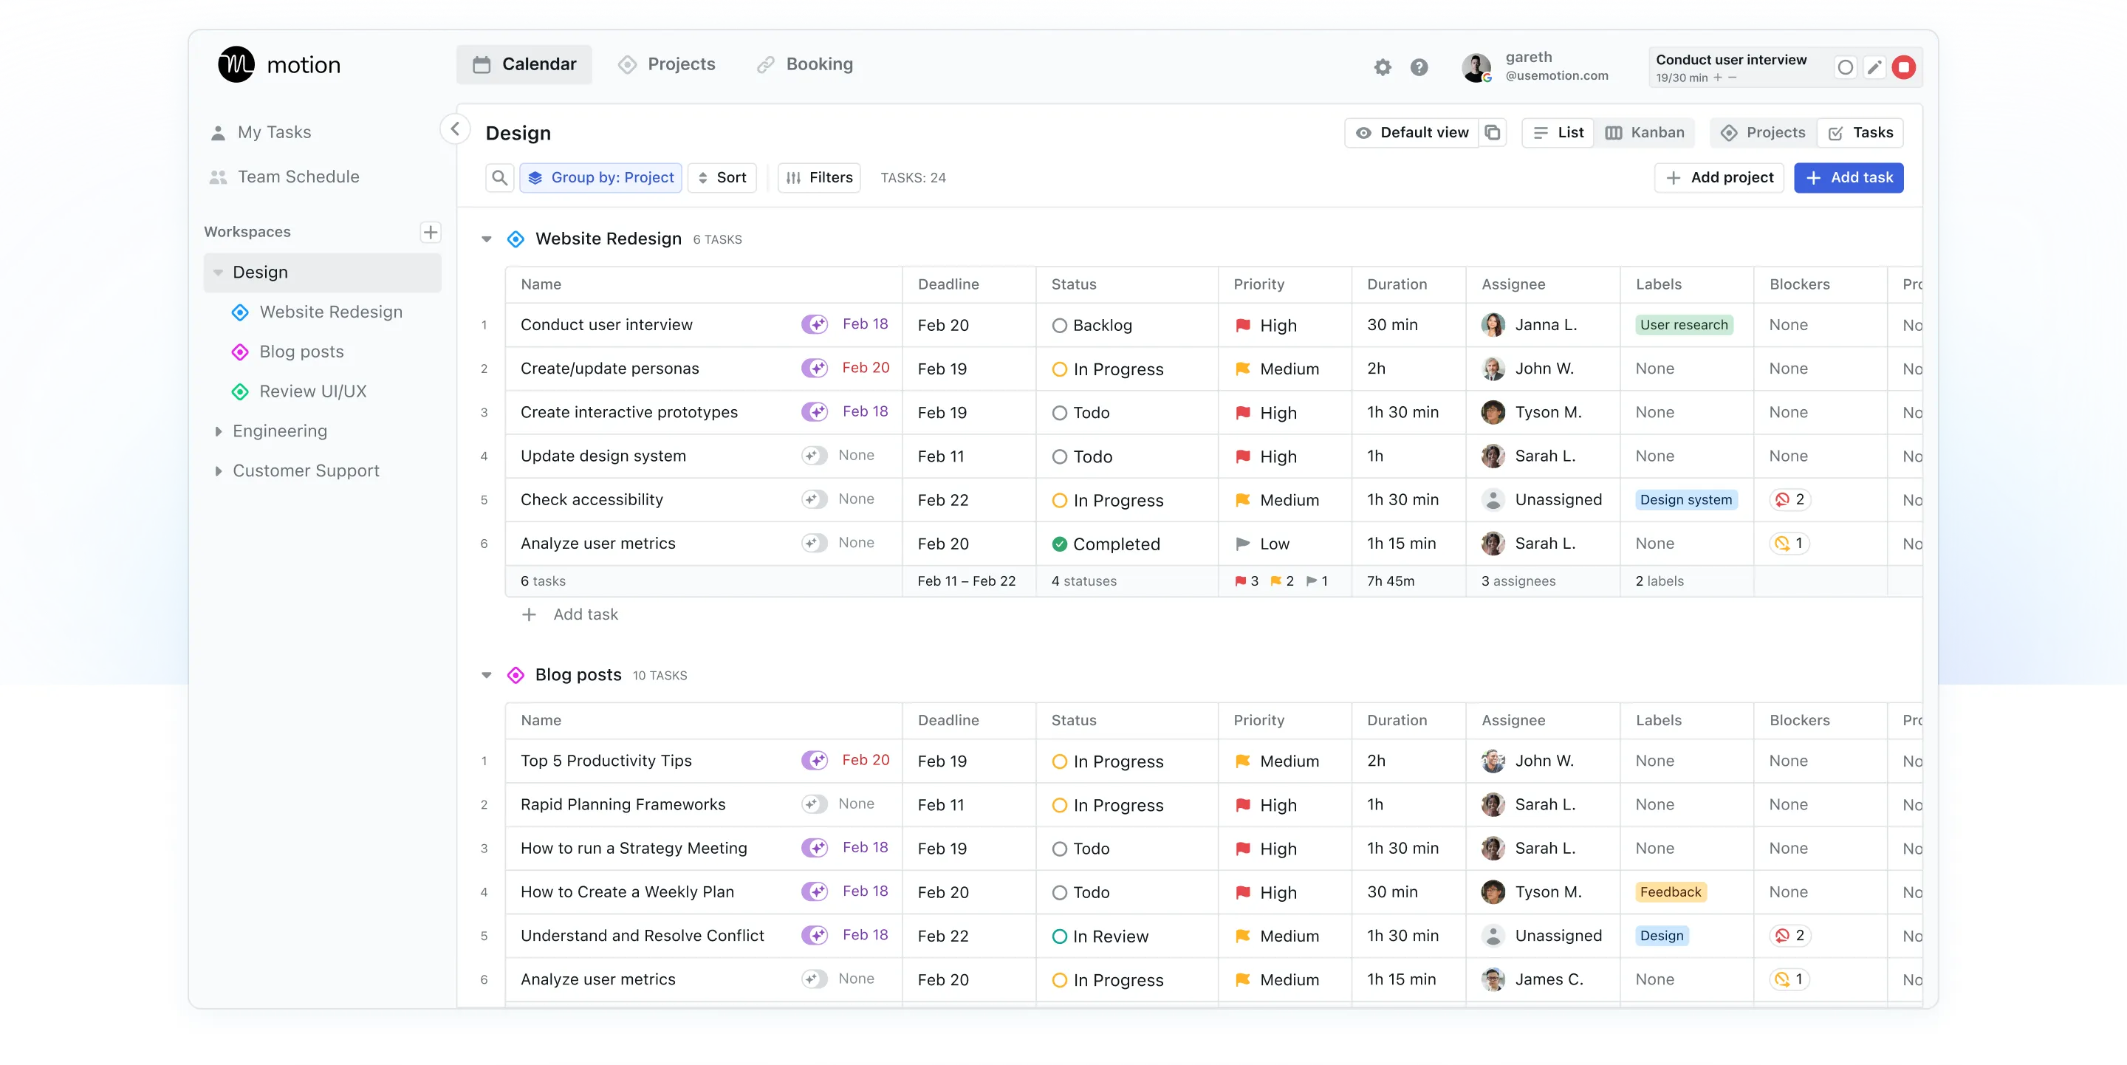The image size is (2127, 1065).
Task: Click the settings gear icon
Action: coord(1383,67)
